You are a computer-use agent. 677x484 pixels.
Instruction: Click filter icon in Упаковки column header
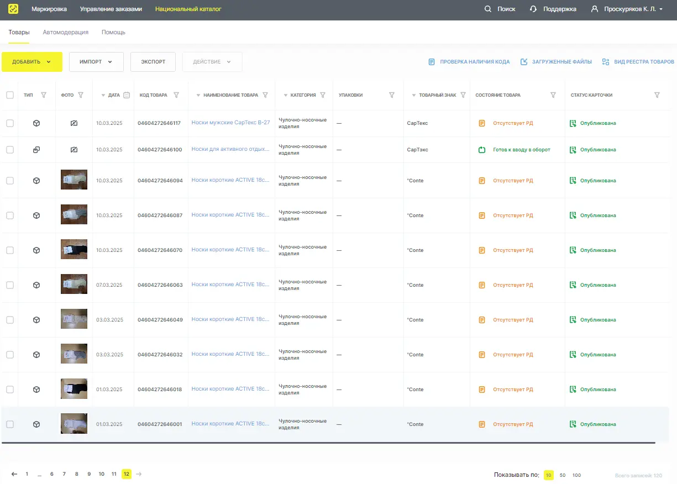click(392, 95)
